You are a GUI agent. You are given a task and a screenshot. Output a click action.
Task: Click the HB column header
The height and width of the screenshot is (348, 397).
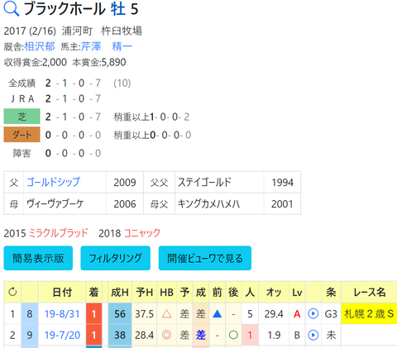click(x=166, y=292)
